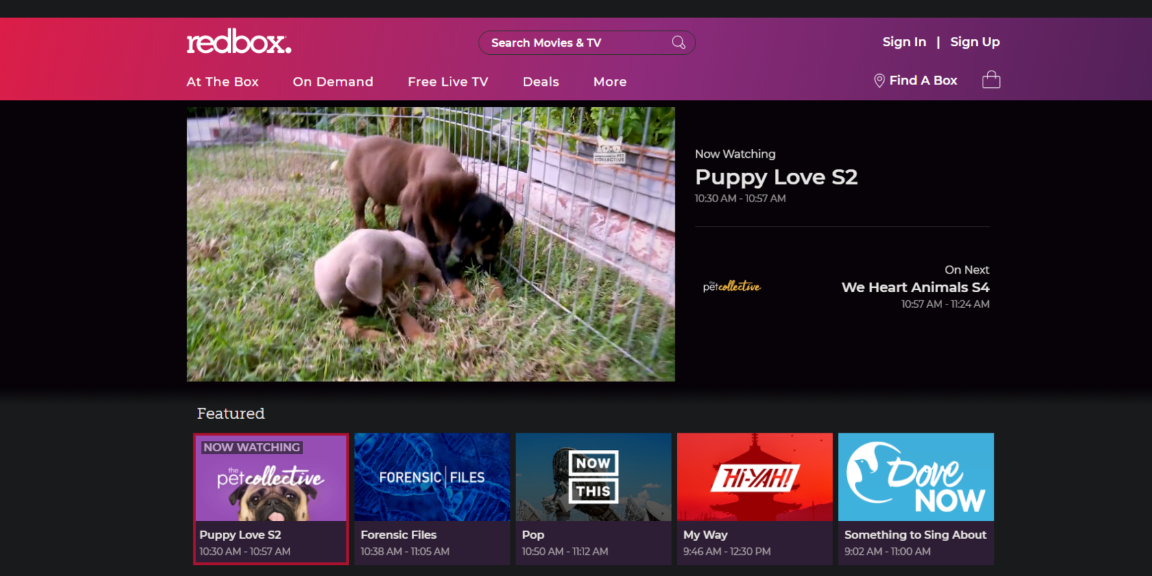Open the At The Box menu
Image resolution: width=1152 pixels, height=576 pixels.
(222, 82)
